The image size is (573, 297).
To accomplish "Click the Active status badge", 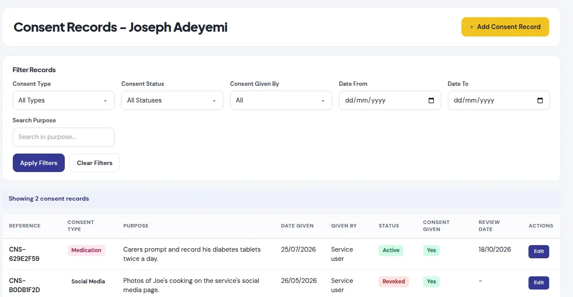I will [x=391, y=250].
